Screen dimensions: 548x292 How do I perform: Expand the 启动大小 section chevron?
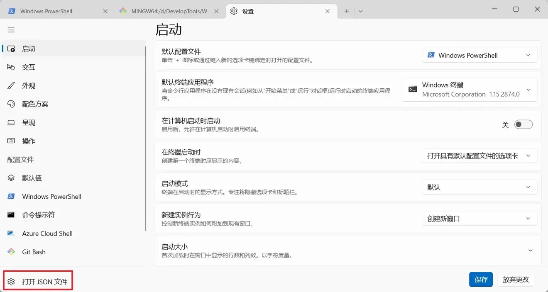tap(530, 251)
